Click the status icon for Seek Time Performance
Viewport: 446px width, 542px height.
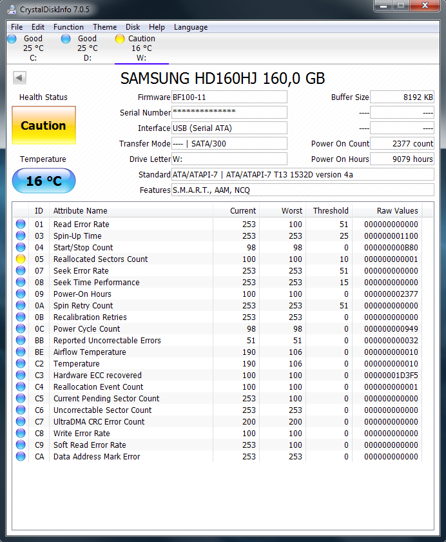(21, 282)
